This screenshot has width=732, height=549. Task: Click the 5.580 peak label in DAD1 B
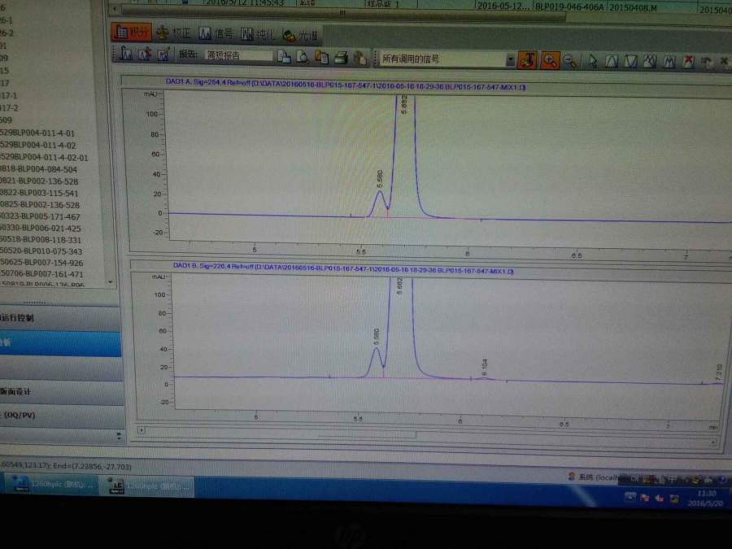[377, 338]
